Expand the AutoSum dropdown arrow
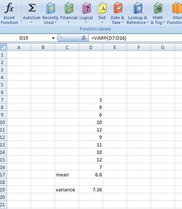The image size is (182, 209). pyautogui.click(x=31, y=22)
